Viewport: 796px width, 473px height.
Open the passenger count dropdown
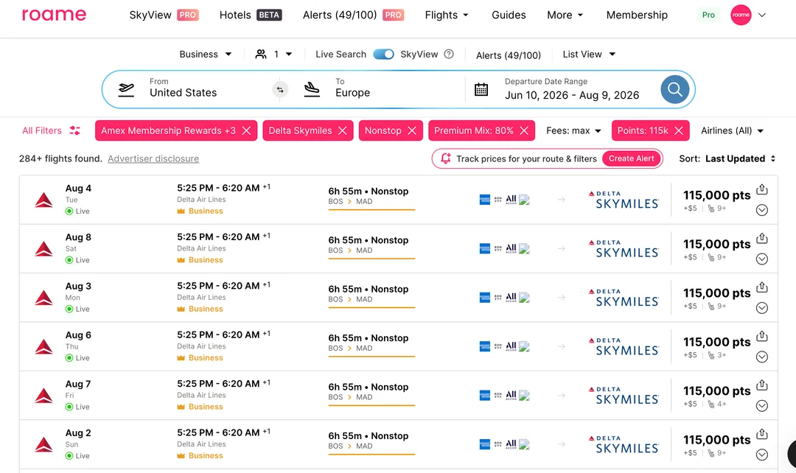coord(273,54)
